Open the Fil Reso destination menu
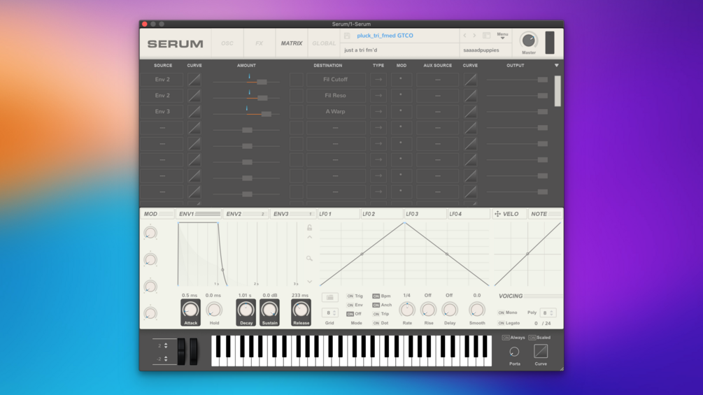 [335, 96]
